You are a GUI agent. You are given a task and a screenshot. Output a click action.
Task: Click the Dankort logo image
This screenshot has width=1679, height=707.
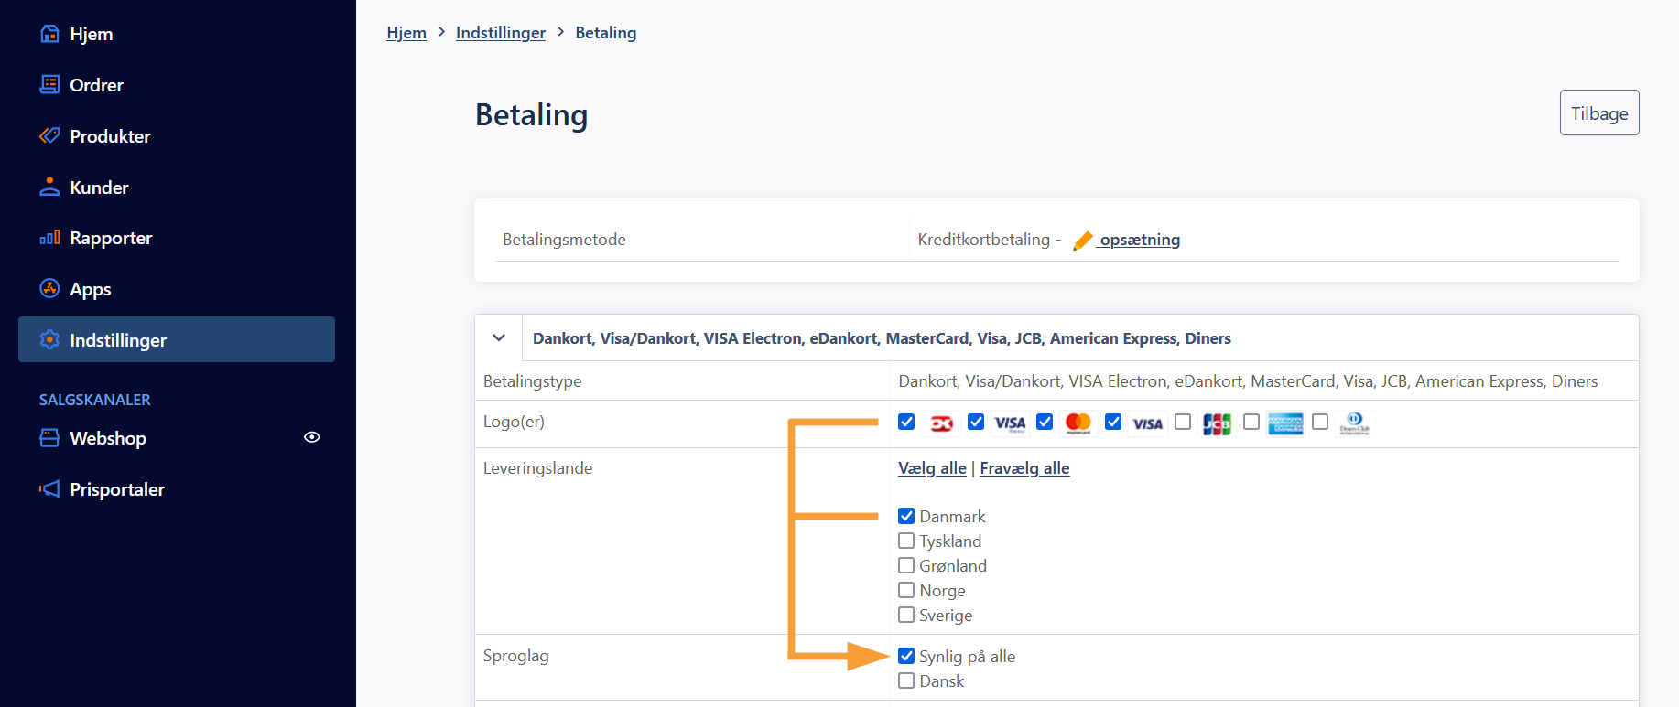pyautogui.click(x=941, y=423)
